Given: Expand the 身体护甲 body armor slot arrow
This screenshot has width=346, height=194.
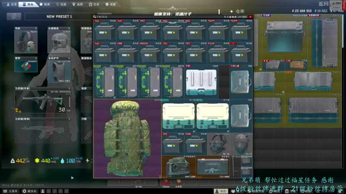Looking at the screenshot, I should [69, 58].
